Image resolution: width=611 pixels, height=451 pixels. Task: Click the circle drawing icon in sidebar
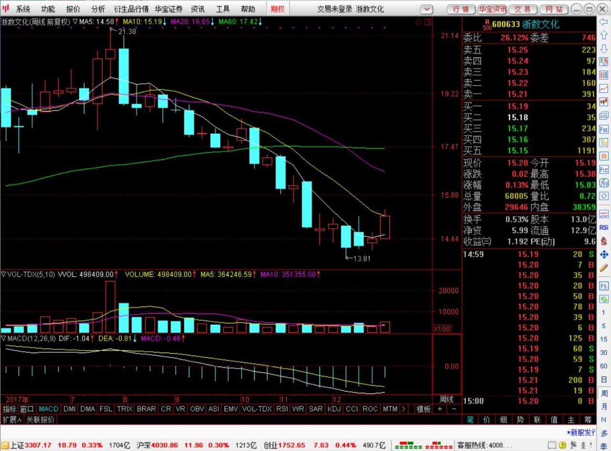604,196
